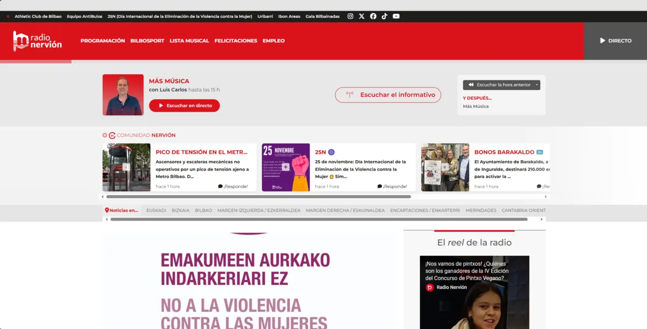Open Gala Bilbainadas top link
This screenshot has width=647, height=329.
click(322, 16)
